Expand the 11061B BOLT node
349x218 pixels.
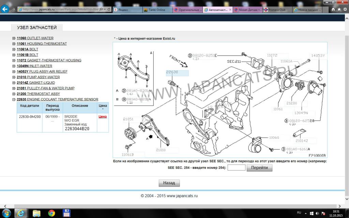(14, 55)
